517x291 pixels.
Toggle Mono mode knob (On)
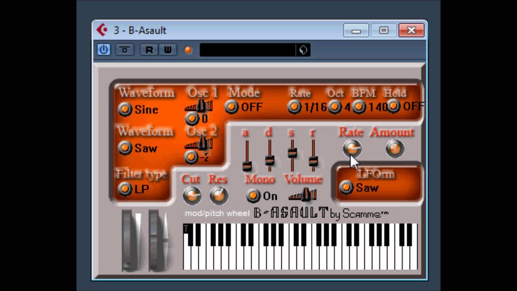coord(253,196)
